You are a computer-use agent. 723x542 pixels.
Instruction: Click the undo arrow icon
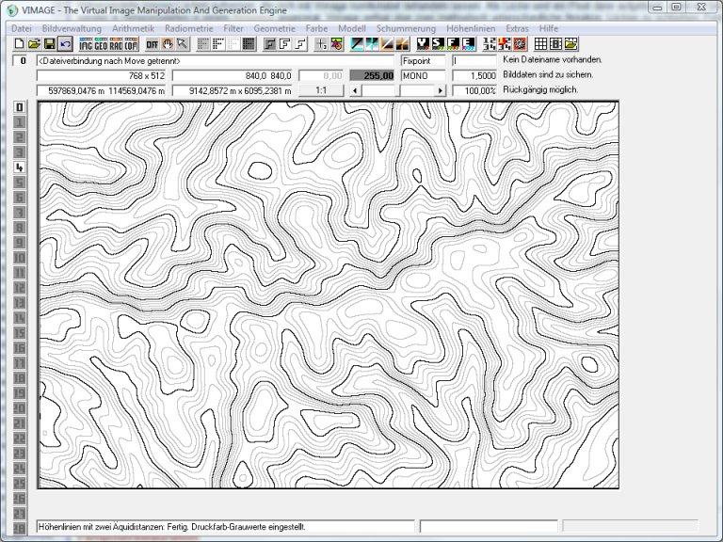(x=65, y=44)
